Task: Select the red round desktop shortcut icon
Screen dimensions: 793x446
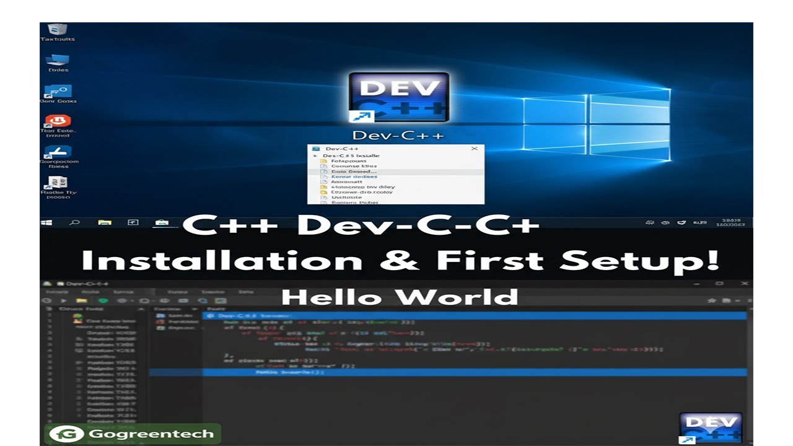Action: click(x=58, y=121)
